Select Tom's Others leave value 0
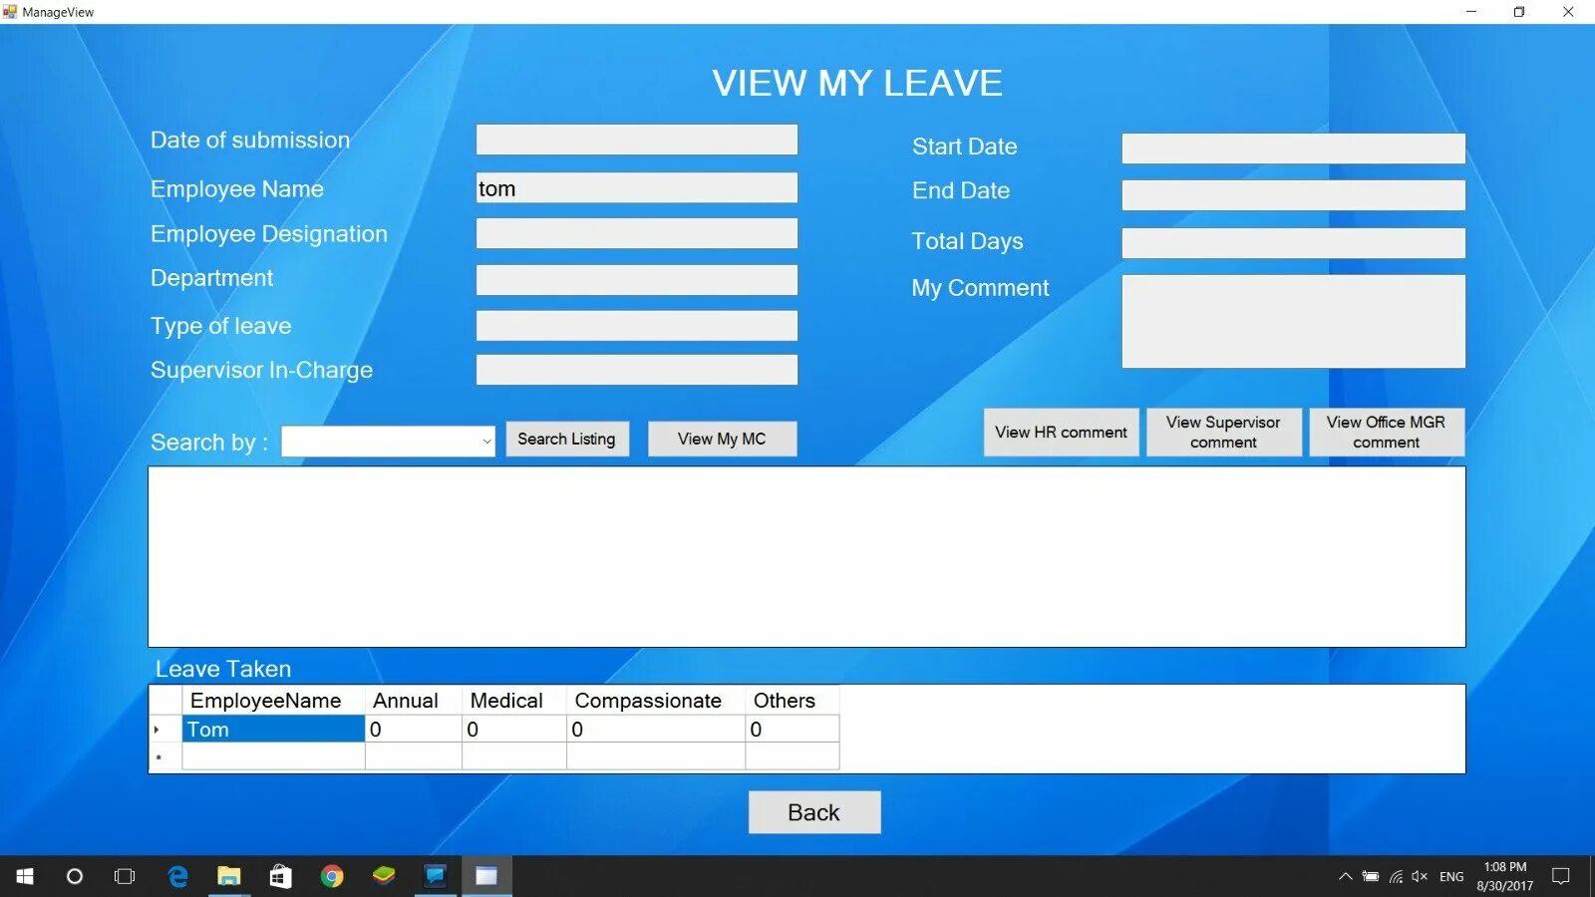 [793, 730]
